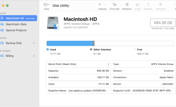Click the green zoom window button
Viewport: 176px width, 107px height.
(x=7, y=6)
